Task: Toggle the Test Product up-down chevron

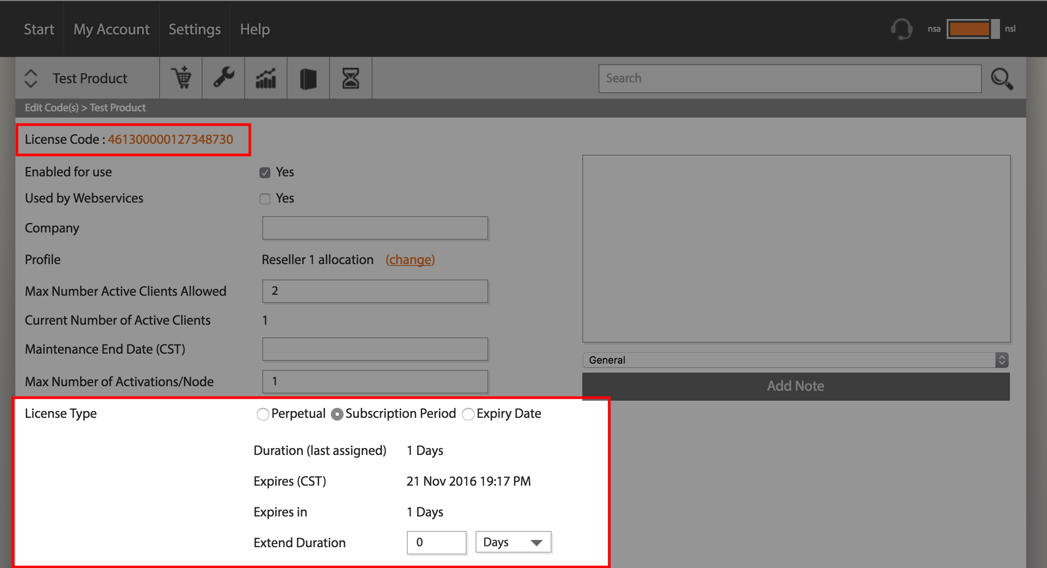Action: point(31,78)
